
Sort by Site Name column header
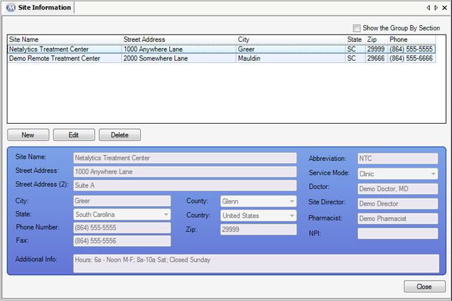64,39
